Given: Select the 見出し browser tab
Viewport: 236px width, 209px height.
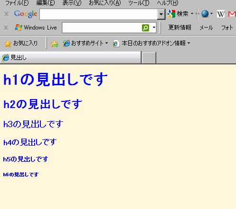Looking at the screenshot, I should pyautogui.click(x=71, y=58).
